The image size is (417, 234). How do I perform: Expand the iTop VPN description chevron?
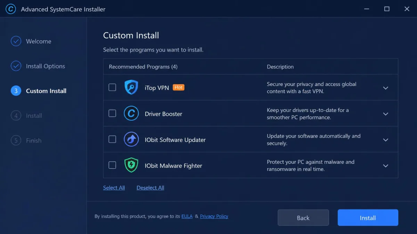[385, 88]
